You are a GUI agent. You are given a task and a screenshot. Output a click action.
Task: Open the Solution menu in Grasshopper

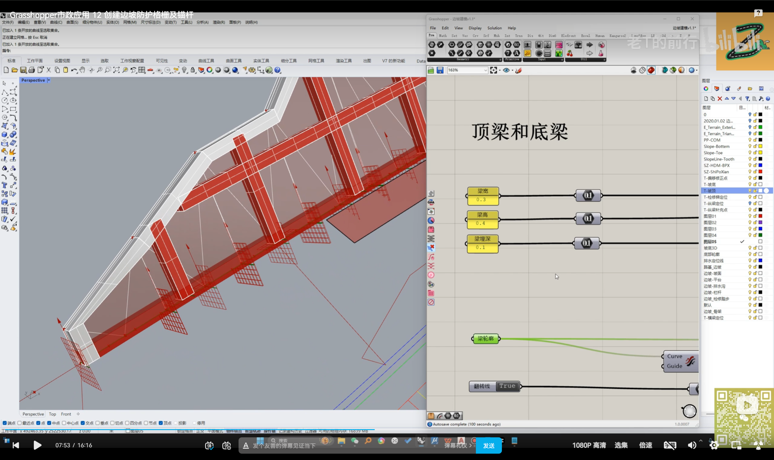(x=494, y=28)
